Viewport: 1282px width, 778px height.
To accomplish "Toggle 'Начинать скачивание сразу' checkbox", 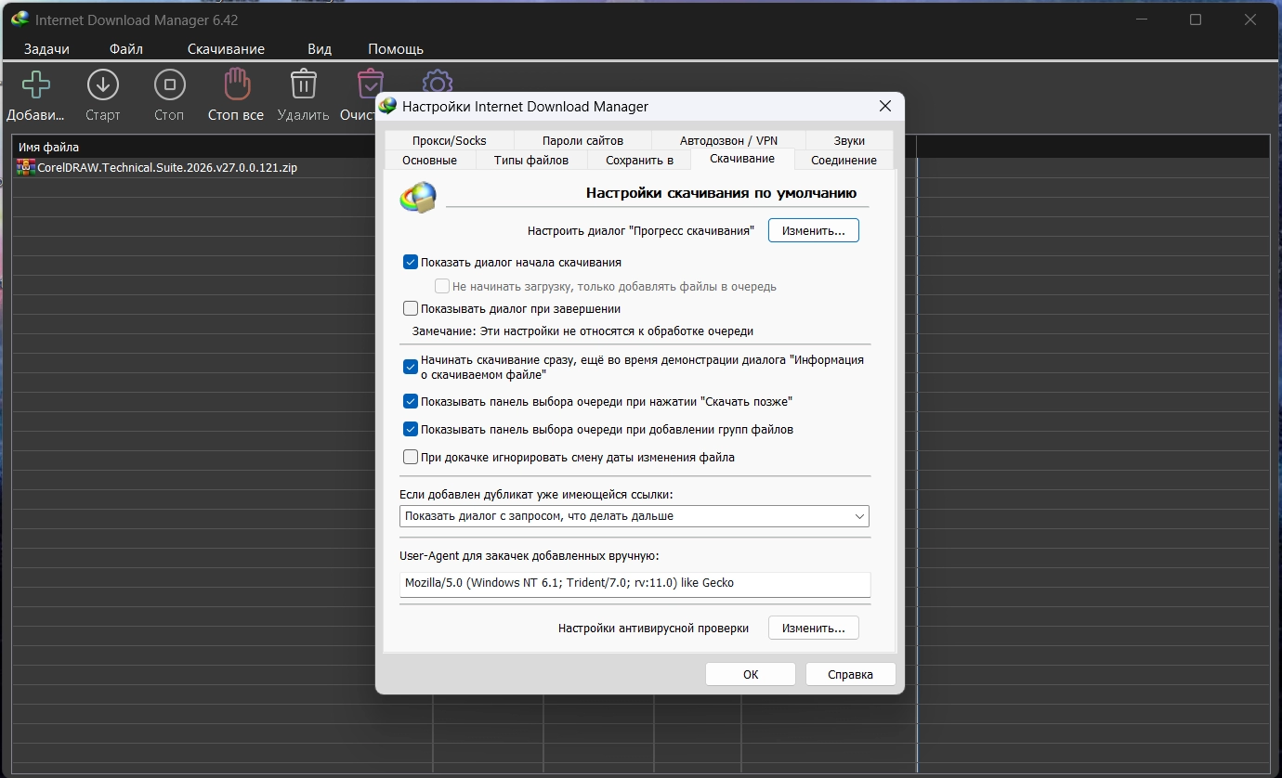I will [x=411, y=367].
